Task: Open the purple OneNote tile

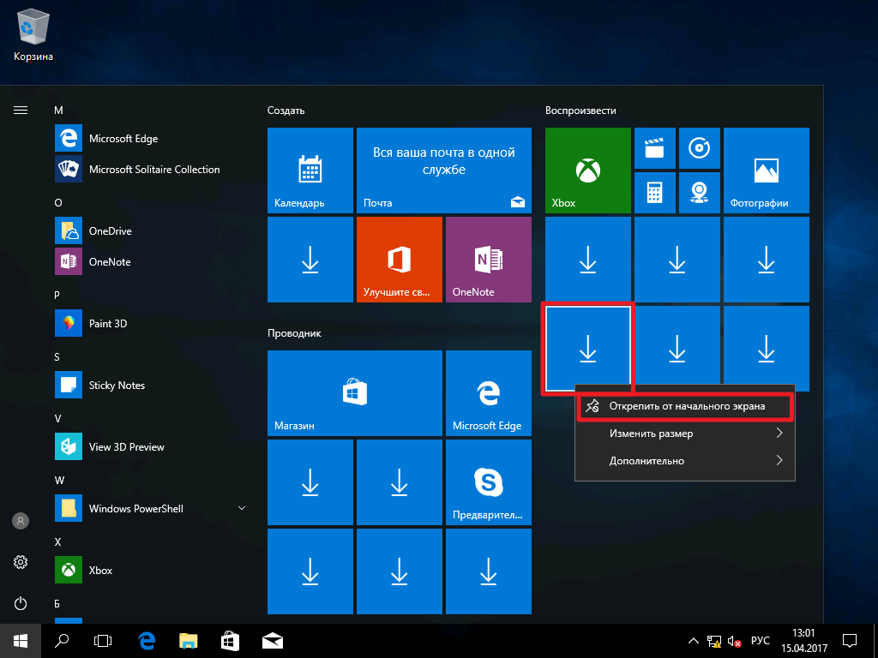Action: pos(488,260)
